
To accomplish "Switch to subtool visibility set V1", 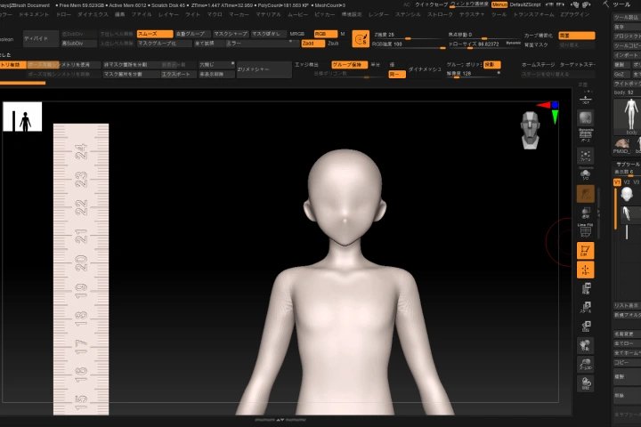I will (x=617, y=182).
